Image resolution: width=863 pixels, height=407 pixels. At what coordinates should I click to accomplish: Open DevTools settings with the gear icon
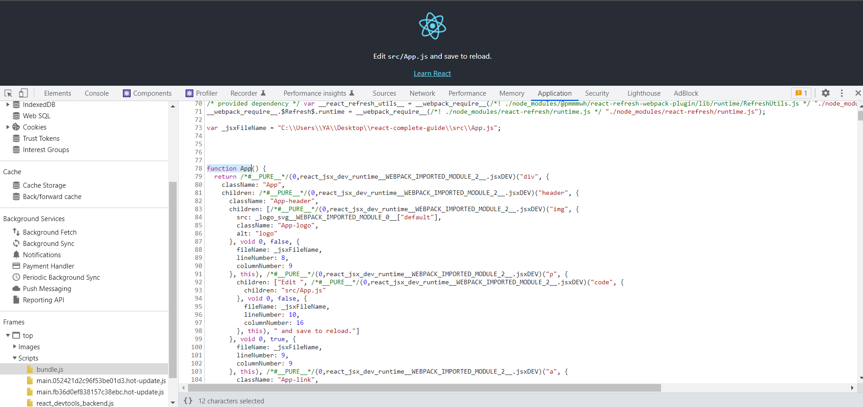tap(825, 93)
